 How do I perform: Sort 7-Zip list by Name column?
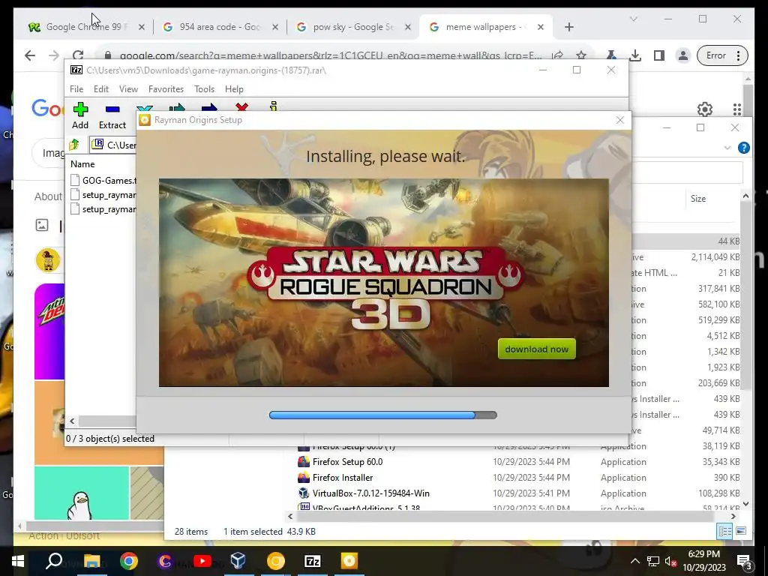pyautogui.click(x=82, y=164)
